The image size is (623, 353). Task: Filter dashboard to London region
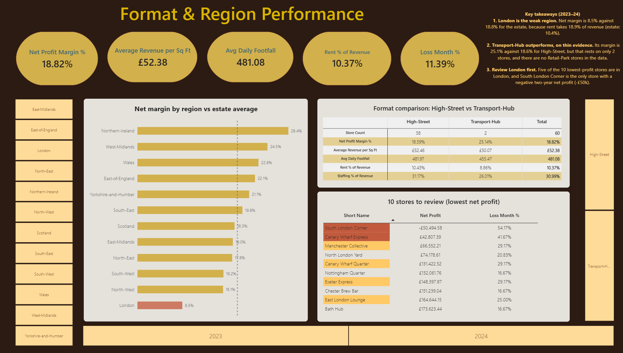tap(44, 150)
